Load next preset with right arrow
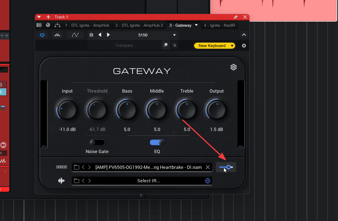This screenshot has width=338, height=221. 108,35
